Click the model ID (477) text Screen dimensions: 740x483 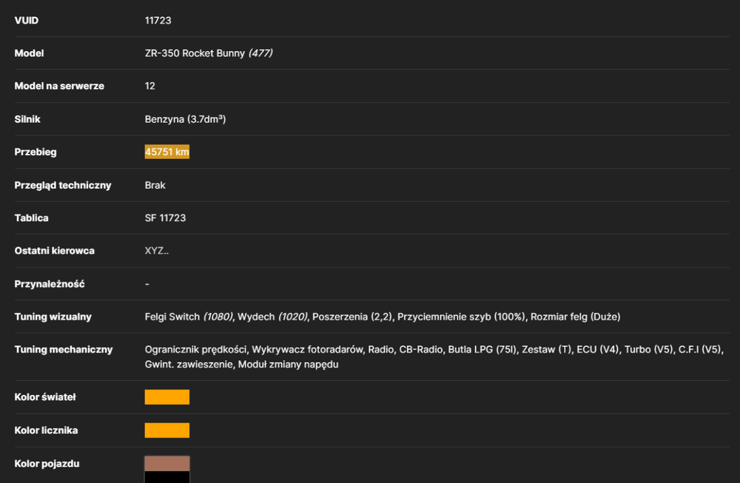tap(260, 53)
